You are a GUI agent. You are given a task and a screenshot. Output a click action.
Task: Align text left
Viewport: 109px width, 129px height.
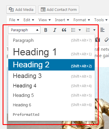click(102, 30)
